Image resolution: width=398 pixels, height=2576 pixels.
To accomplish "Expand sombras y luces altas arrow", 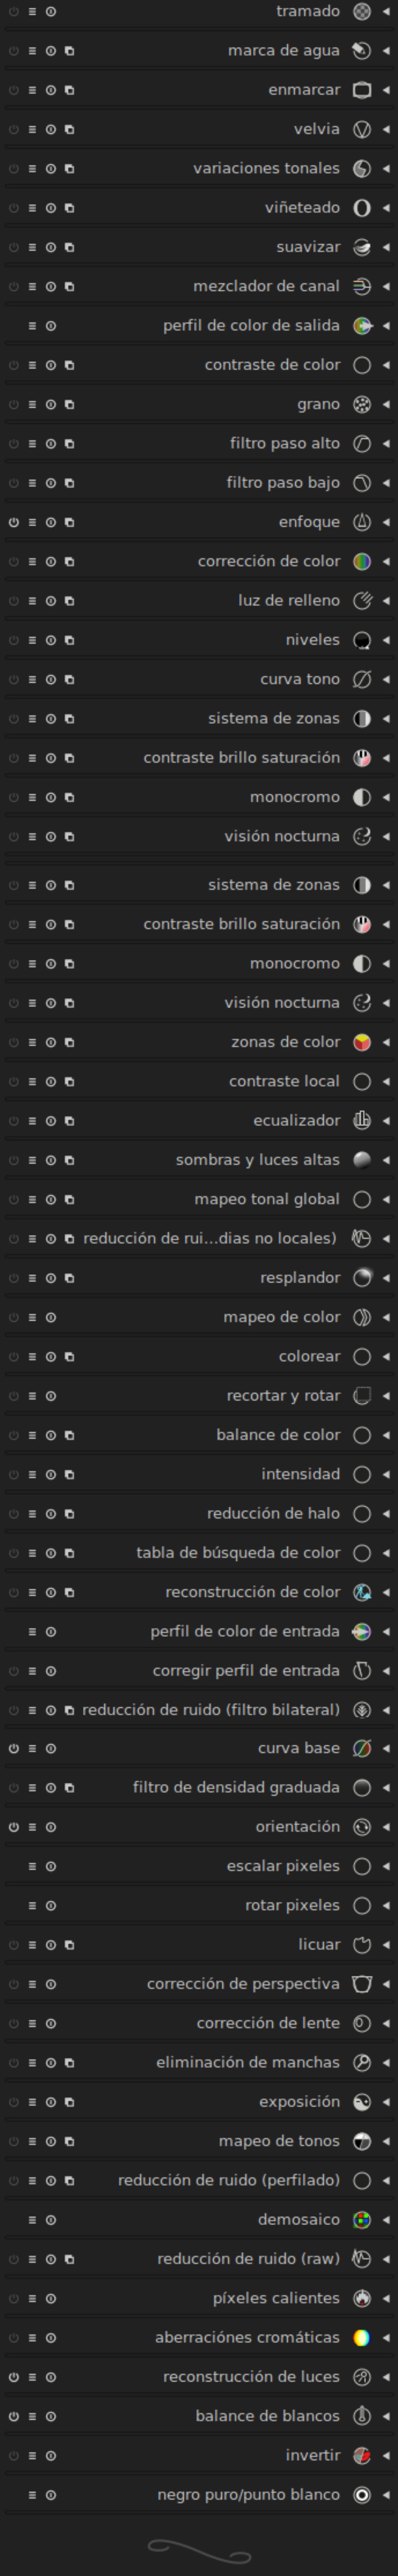I will coord(386,1160).
